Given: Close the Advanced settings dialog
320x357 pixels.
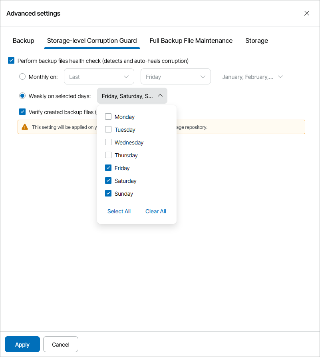Looking at the screenshot, I should 307,13.
